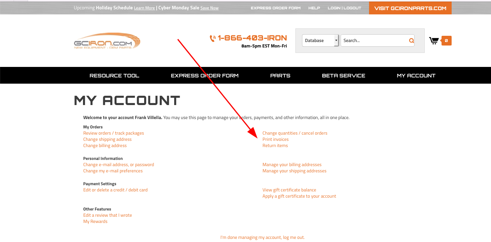The height and width of the screenshot is (242, 491).
Task: Click Change shipping address link
Action: pos(107,139)
